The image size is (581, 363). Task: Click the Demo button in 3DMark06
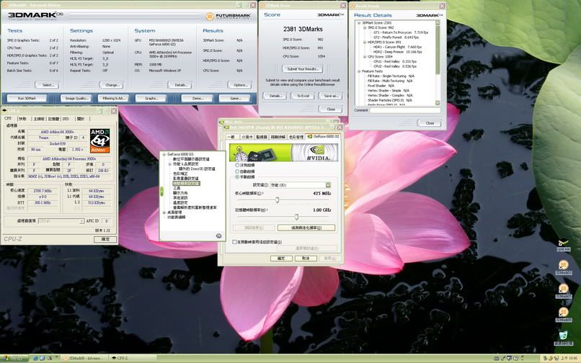coord(197,98)
